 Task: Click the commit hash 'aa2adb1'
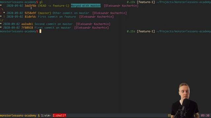click(27, 24)
